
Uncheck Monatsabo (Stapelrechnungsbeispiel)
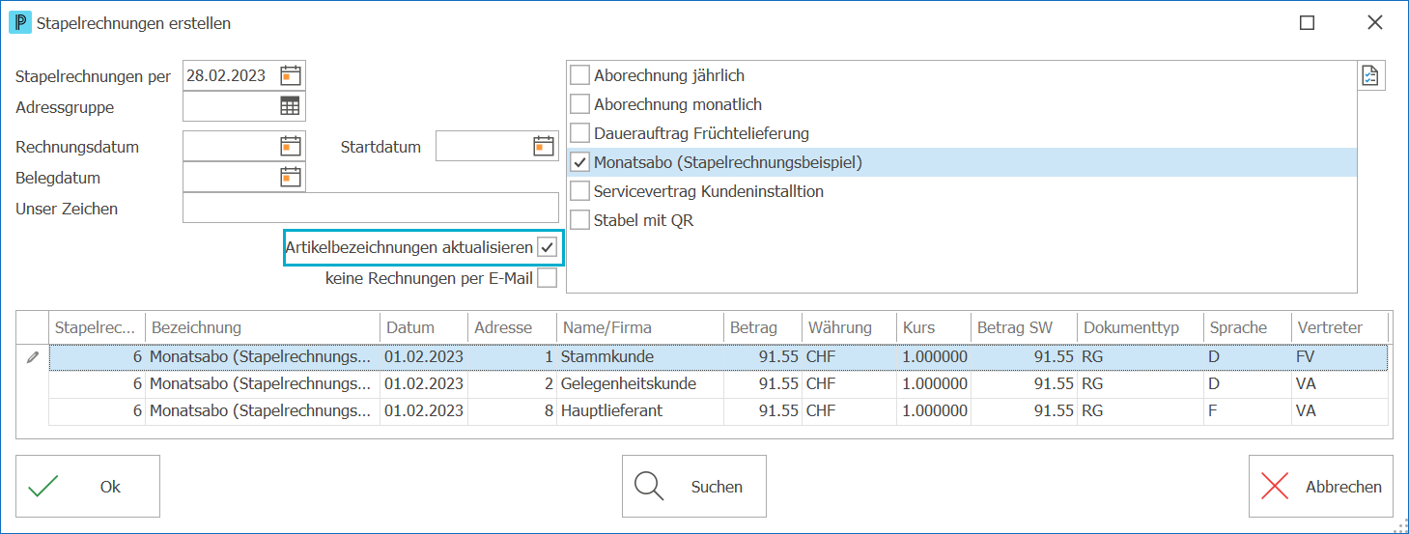pyautogui.click(x=579, y=162)
